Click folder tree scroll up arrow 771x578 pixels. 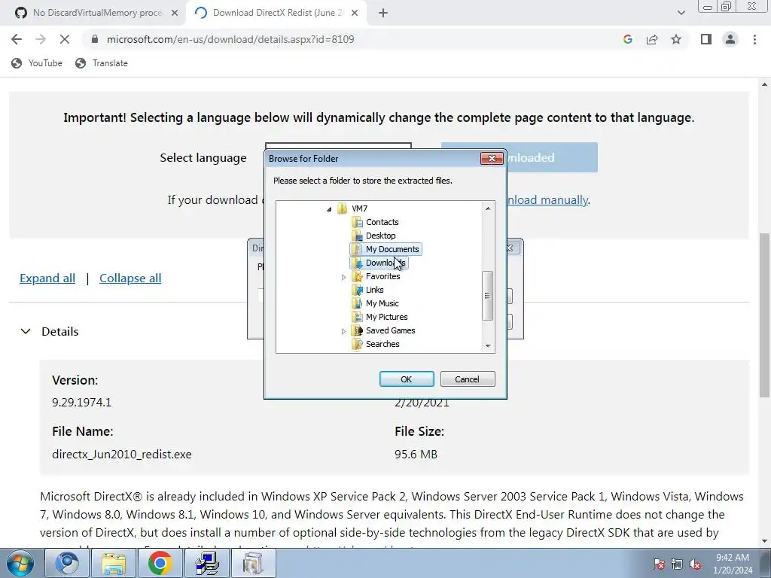488,208
